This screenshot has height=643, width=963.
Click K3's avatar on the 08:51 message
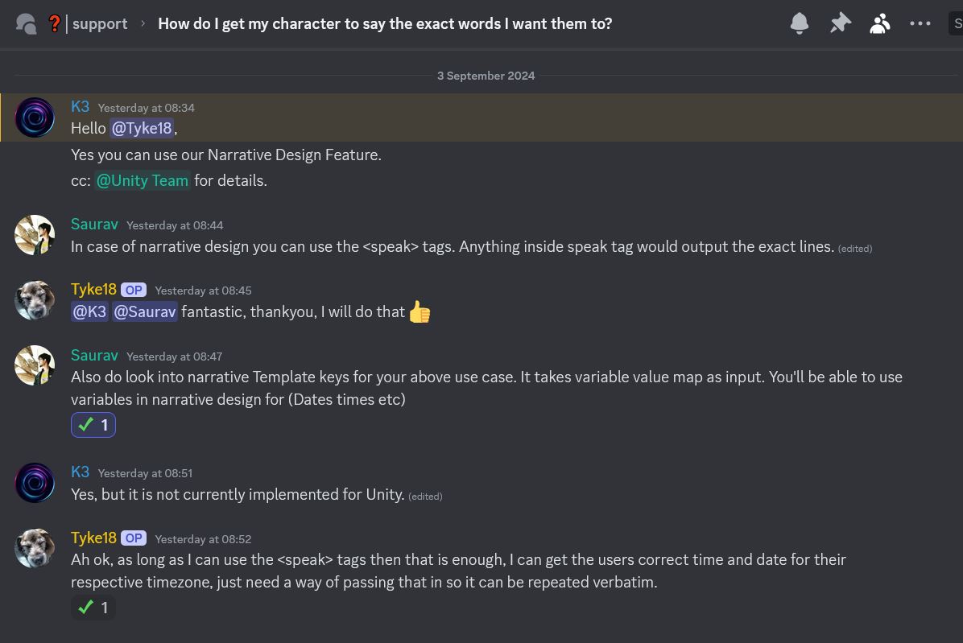point(35,483)
